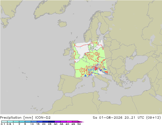Click the purple arrow end of the legend
The height and width of the screenshot is (125, 162).
pyautogui.click(x=81, y=122)
